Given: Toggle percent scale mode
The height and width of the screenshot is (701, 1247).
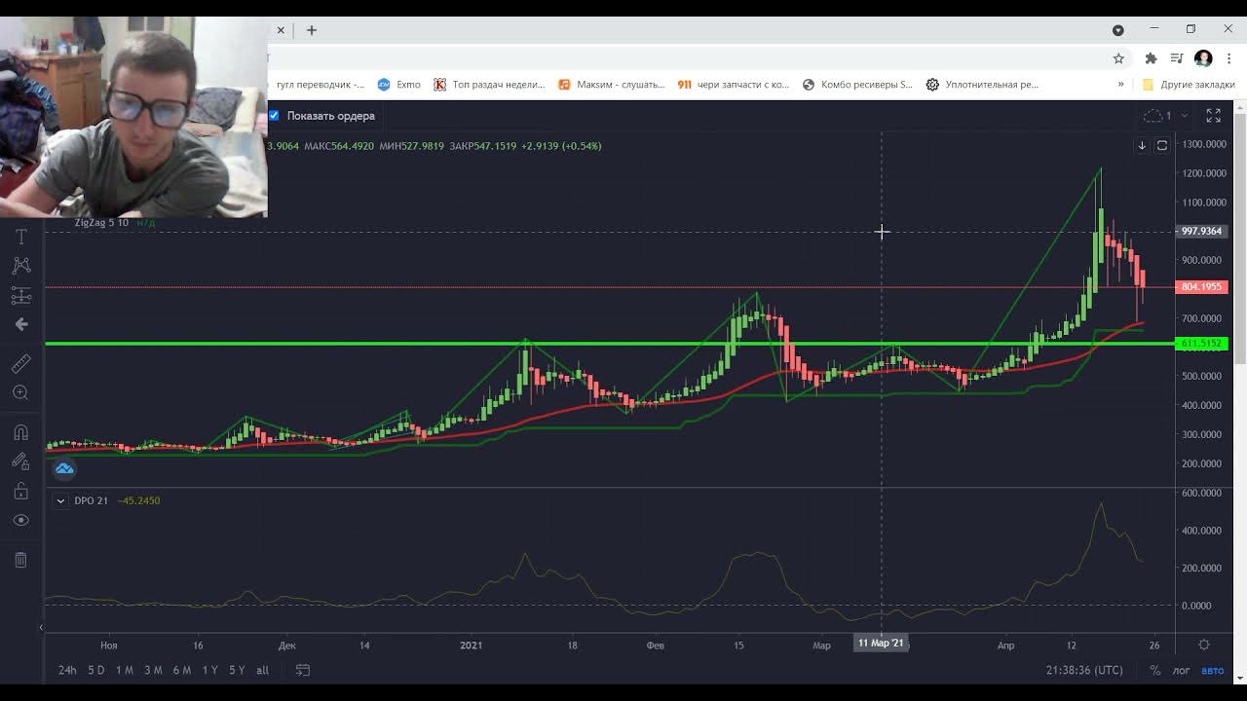Looking at the screenshot, I should 1155,670.
